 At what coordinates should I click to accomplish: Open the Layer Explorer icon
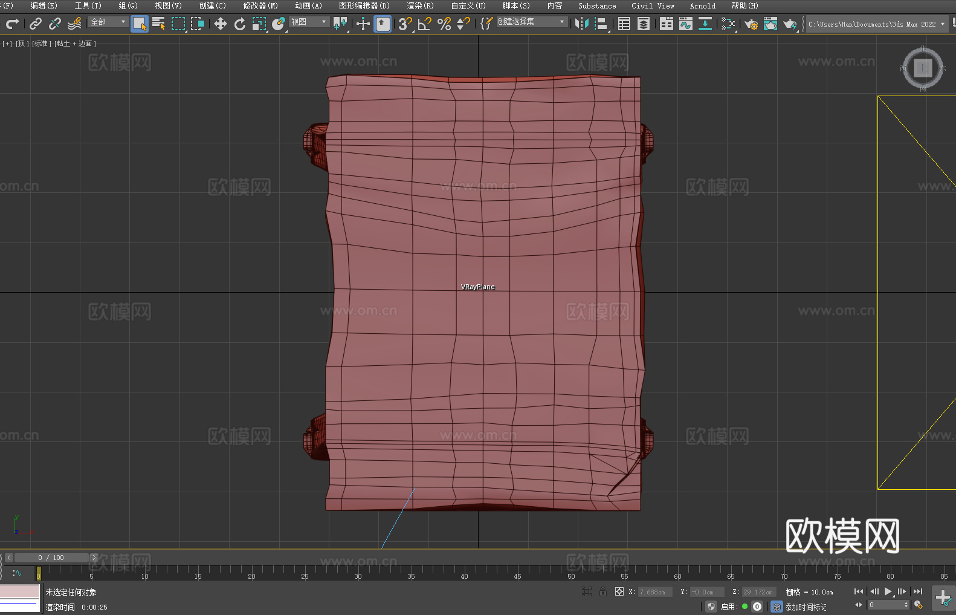pos(644,24)
